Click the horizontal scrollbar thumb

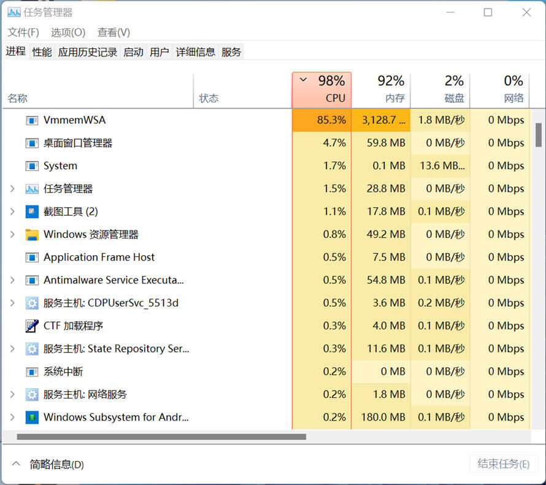161,437
